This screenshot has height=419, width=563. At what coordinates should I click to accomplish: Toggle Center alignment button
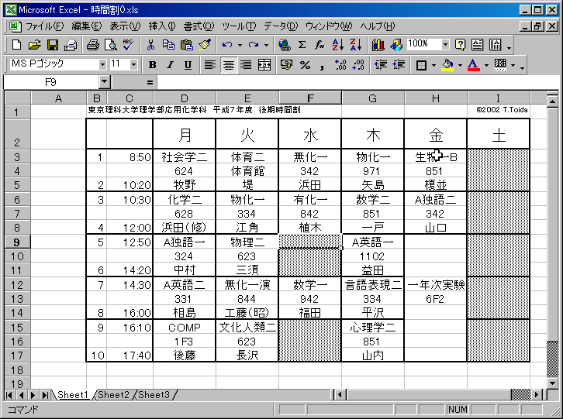[x=228, y=65]
